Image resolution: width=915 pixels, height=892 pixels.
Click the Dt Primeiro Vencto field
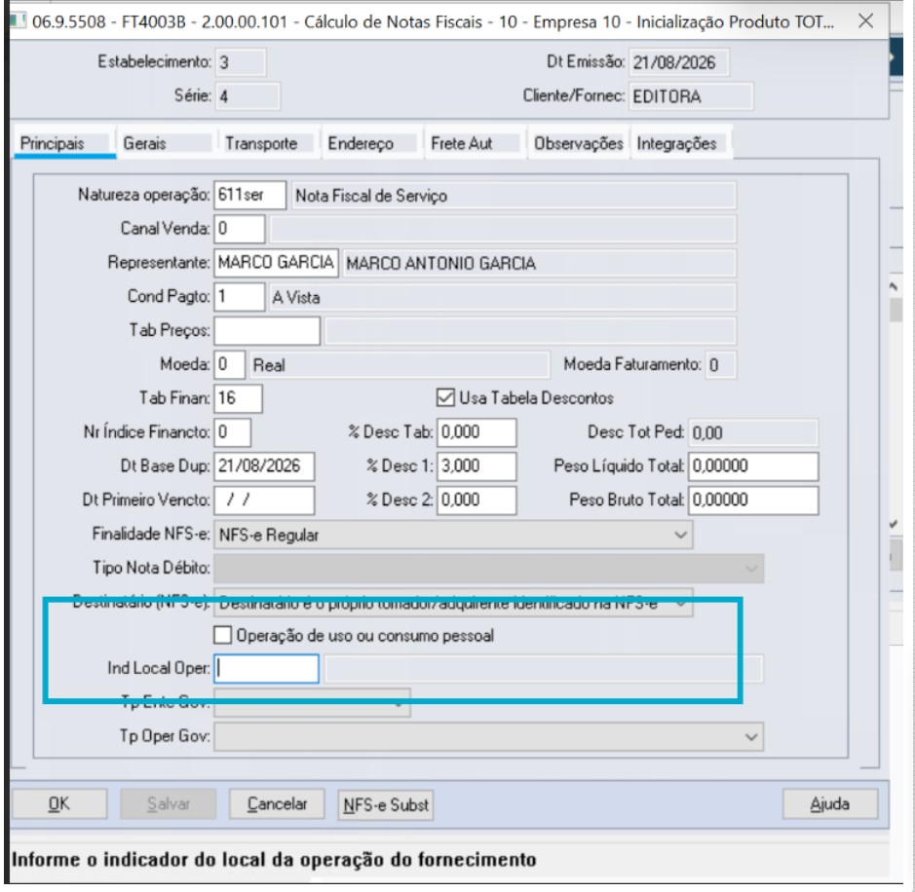click(264, 501)
